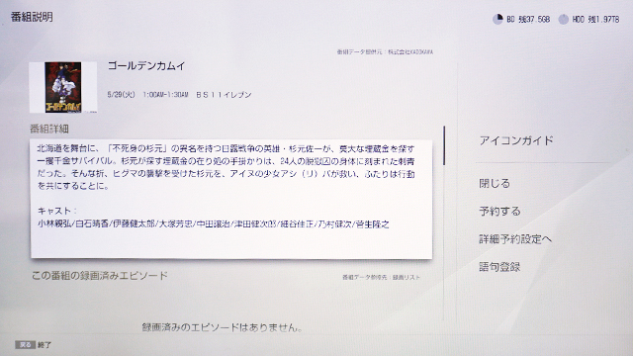Image resolution: width=633 pixels, height=356 pixels.
Task: Click the 番組詳細 section heading
Action: click(x=49, y=129)
